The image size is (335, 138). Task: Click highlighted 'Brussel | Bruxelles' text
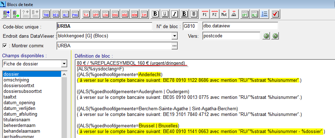click(x=158, y=126)
